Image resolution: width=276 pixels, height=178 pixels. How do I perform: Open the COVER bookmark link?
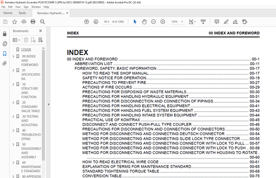[x=26, y=50]
